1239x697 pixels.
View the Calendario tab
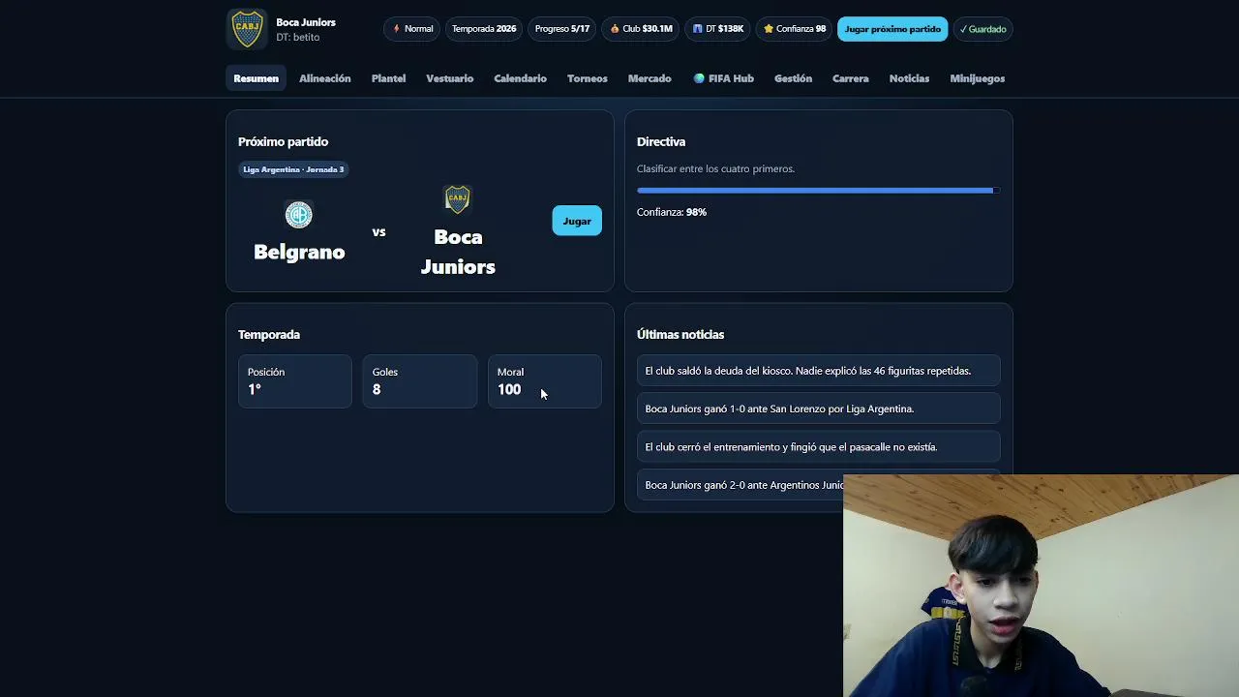pos(520,78)
